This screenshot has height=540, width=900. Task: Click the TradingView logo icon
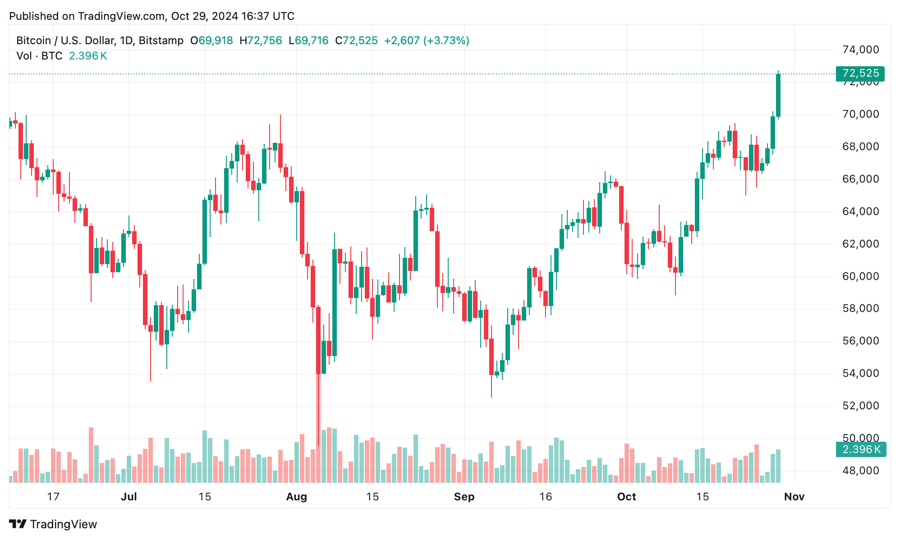18,524
